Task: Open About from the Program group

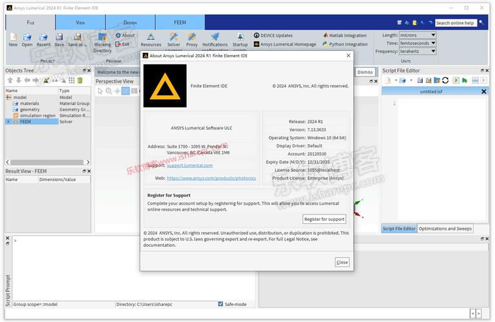Action: 125,35
